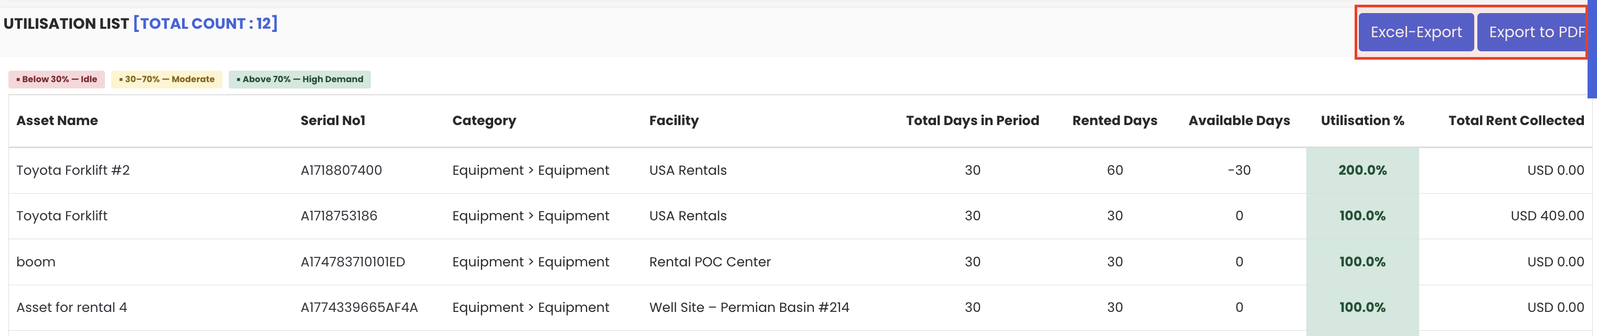Click the Excel-Export button
Viewport: 1597px width, 336px height.
[x=1415, y=32]
